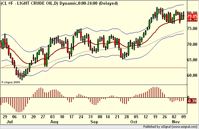The width and height of the screenshot is (199, 129).
Task: Click the date label 21 on time axis
Action: coord(117,117)
